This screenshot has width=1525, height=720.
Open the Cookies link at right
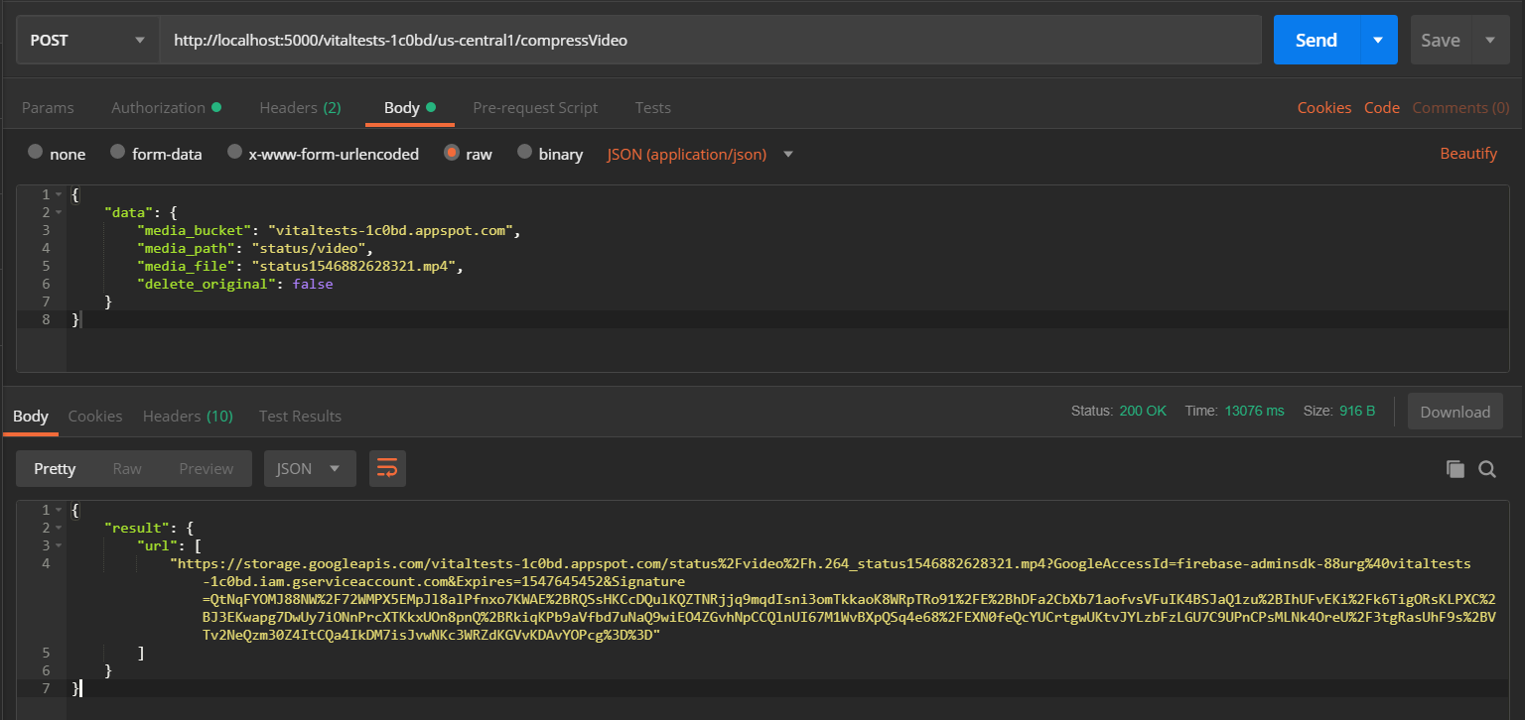(1324, 107)
